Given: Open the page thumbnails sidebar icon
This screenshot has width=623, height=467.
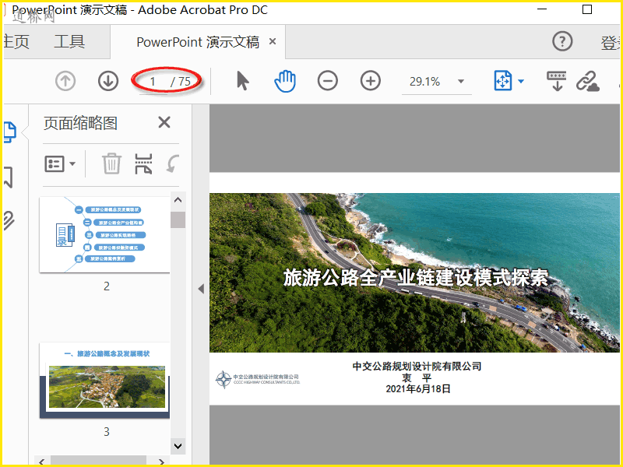Looking at the screenshot, I should [10, 132].
